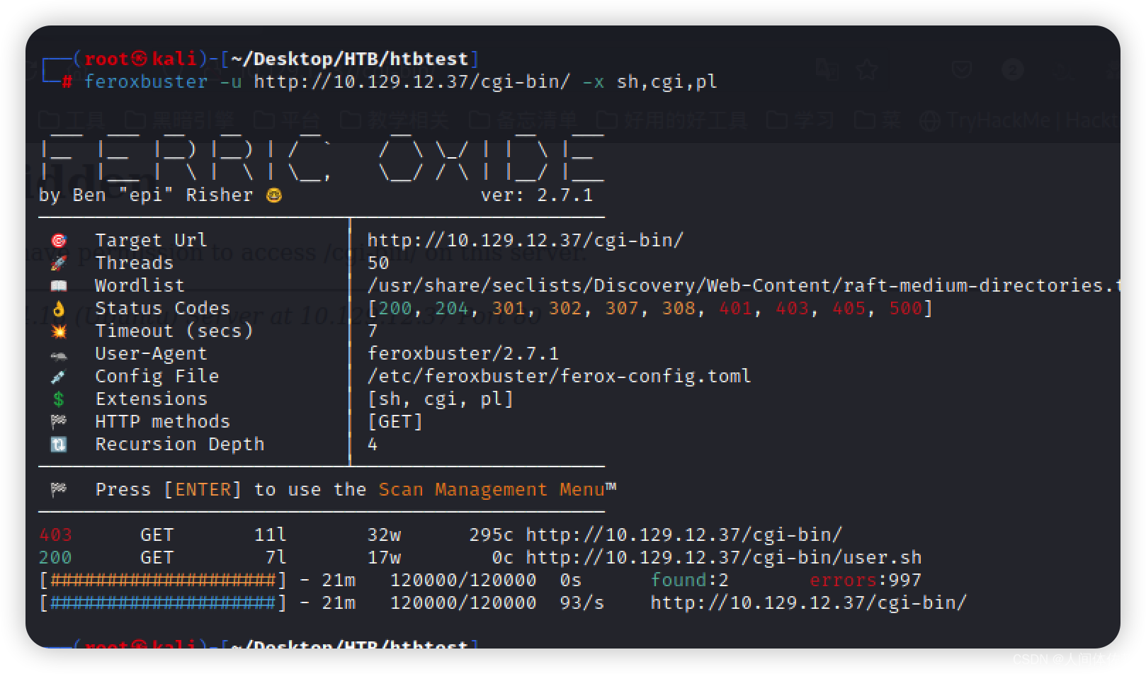Screen dimensions: 1146x674
Task: Click the orange full progress bar
Action: point(163,581)
